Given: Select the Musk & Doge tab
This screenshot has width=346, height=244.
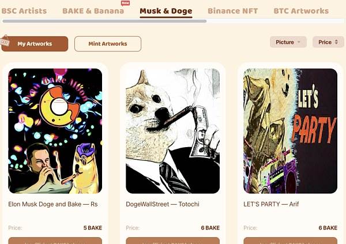Looking at the screenshot, I should [x=166, y=11].
